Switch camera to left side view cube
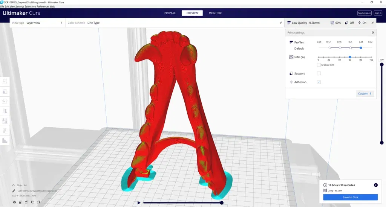This screenshot has height=207, width=386. pyautogui.click(x=32, y=202)
